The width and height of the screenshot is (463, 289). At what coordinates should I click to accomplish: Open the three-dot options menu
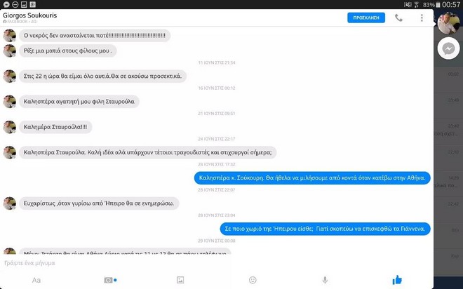pyautogui.click(x=422, y=18)
